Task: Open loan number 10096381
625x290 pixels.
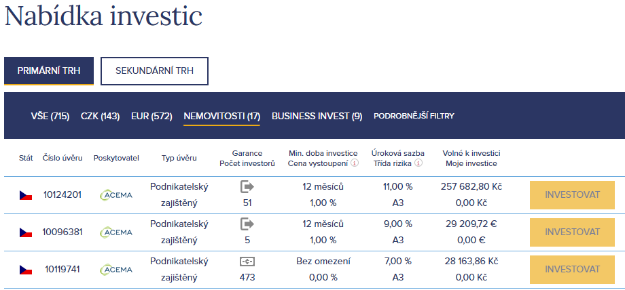Action: [62, 232]
